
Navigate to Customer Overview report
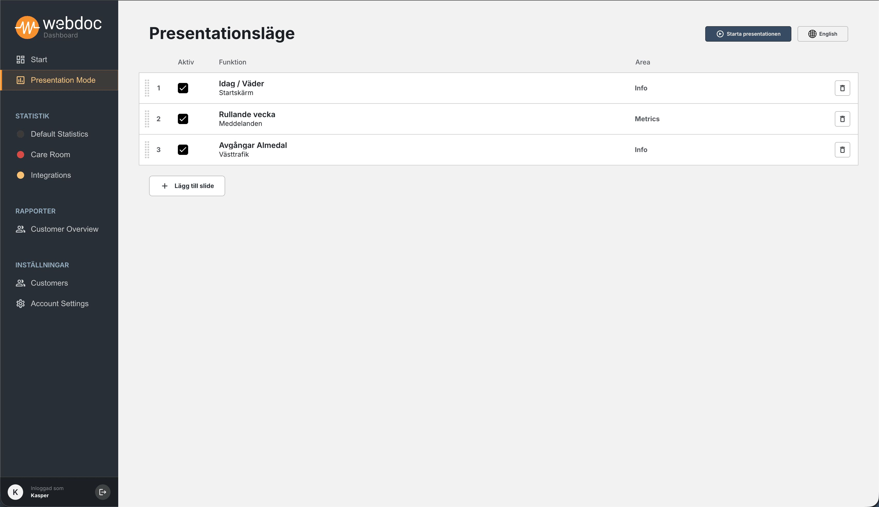(x=65, y=229)
